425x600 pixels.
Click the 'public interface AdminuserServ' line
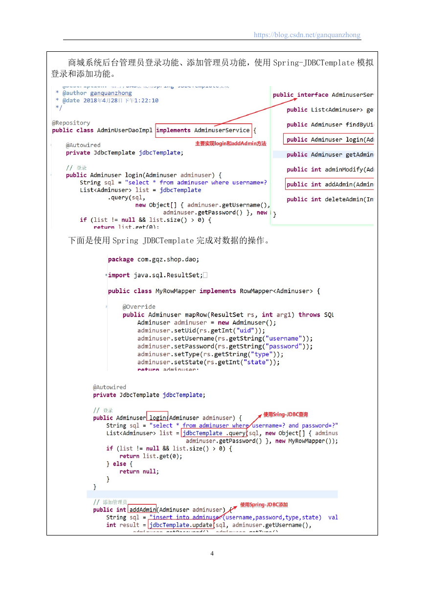coord(323,95)
